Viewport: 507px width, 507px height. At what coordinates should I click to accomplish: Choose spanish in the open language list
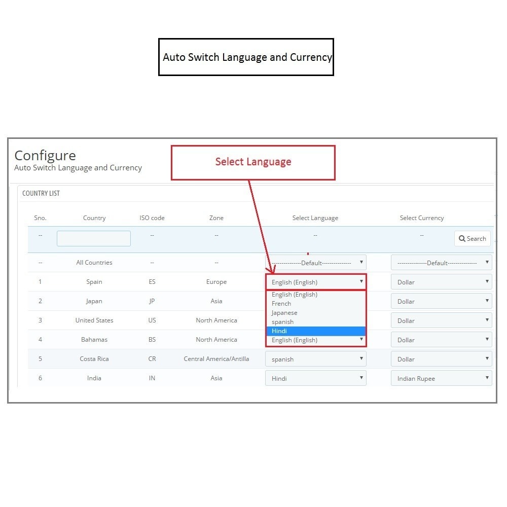click(x=315, y=322)
